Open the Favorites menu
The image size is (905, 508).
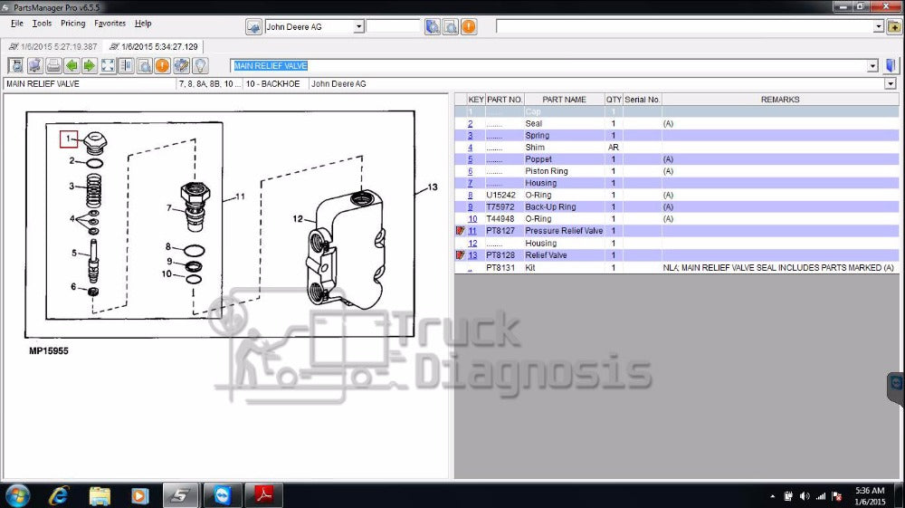coord(110,24)
